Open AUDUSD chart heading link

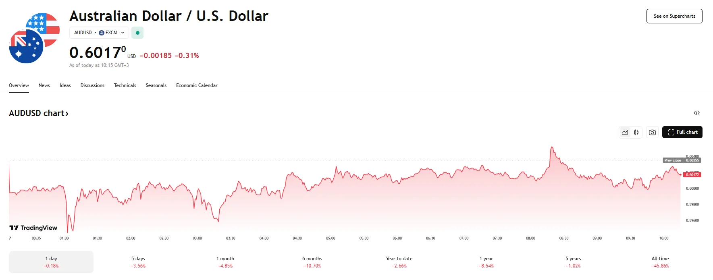click(39, 113)
